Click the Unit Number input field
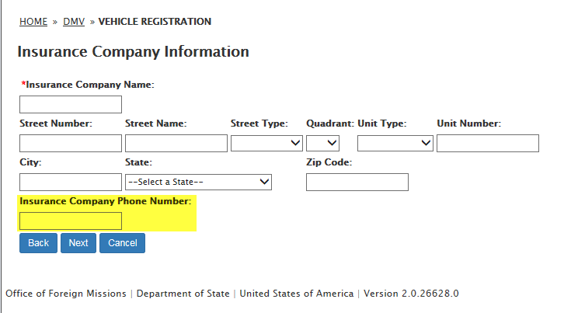578x313 pixels. point(487,143)
